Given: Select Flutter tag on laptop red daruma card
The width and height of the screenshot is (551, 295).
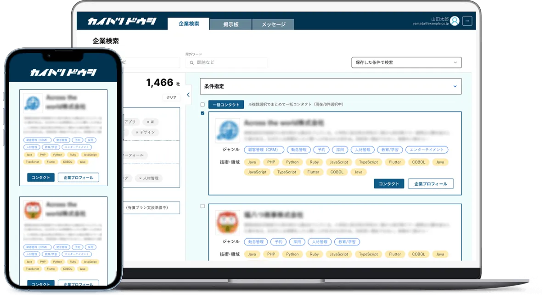Looking at the screenshot, I should click(395, 254).
